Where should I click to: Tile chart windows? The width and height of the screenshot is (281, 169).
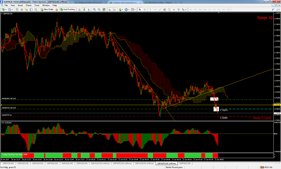click(x=104, y=9)
